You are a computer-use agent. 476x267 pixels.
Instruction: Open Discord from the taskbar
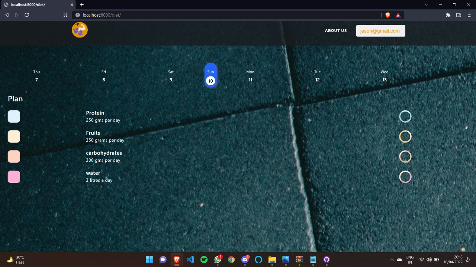pyautogui.click(x=245, y=260)
